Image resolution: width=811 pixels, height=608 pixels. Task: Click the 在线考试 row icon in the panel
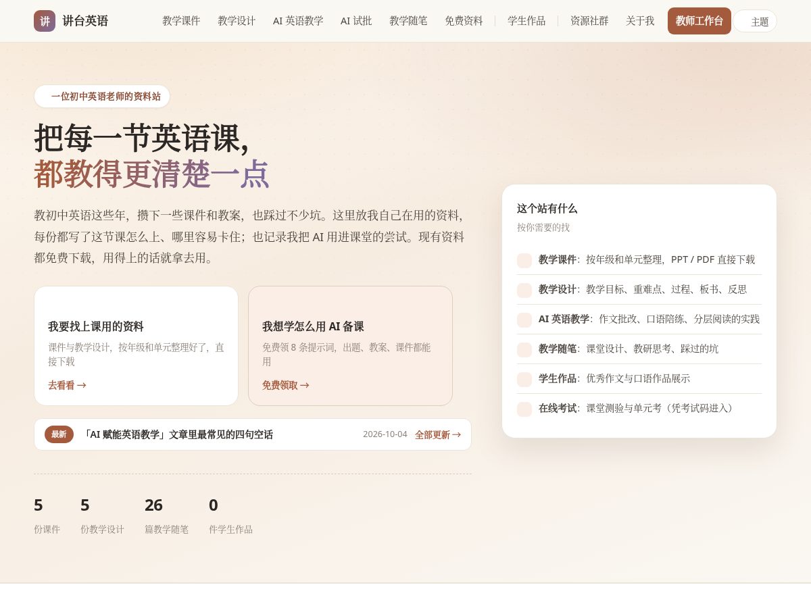pyautogui.click(x=524, y=409)
